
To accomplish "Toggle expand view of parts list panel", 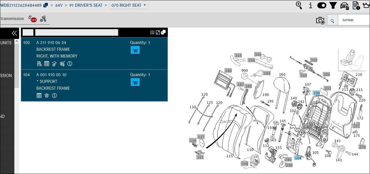I will (158, 32).
